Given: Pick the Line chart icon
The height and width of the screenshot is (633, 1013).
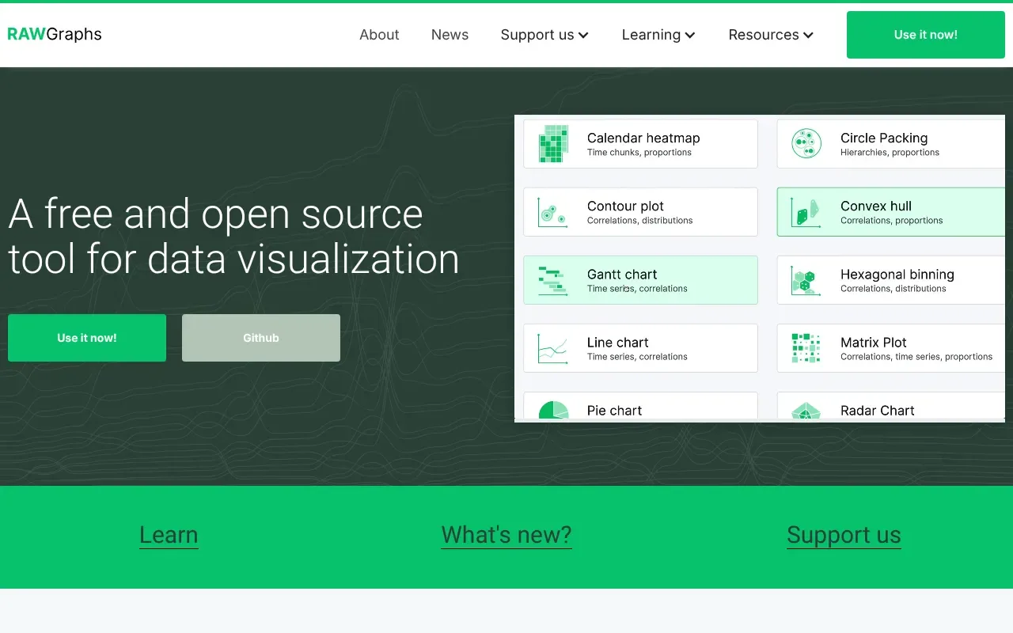Looking at the screenshot, I should tap(553, 348).
